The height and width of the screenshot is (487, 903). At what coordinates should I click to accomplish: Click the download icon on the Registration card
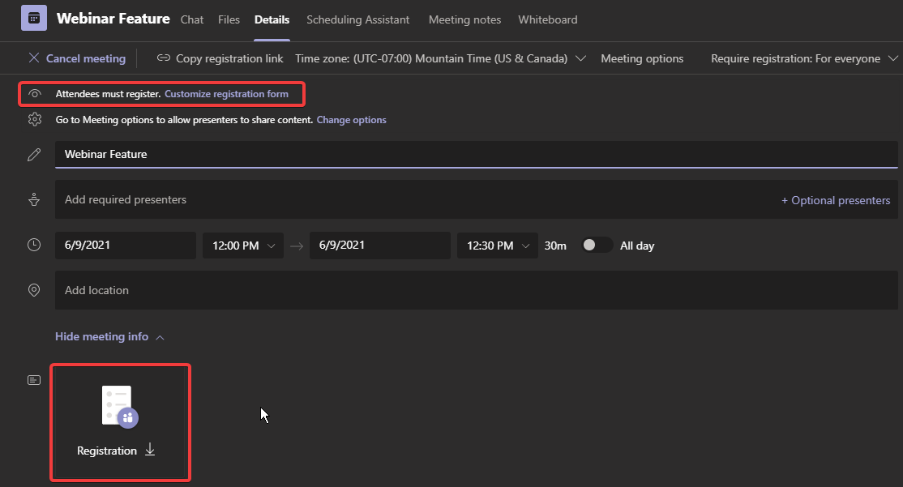point(150,451)
